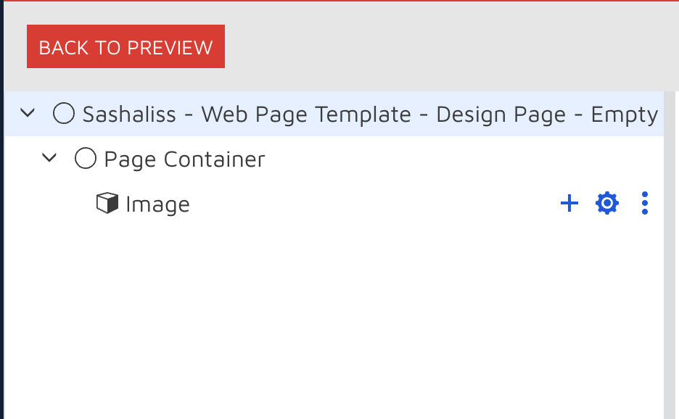The height and width of the screenshot is (419, 679).
Task: Click the dark navy strip on the left edge
Action: point(1,217)
